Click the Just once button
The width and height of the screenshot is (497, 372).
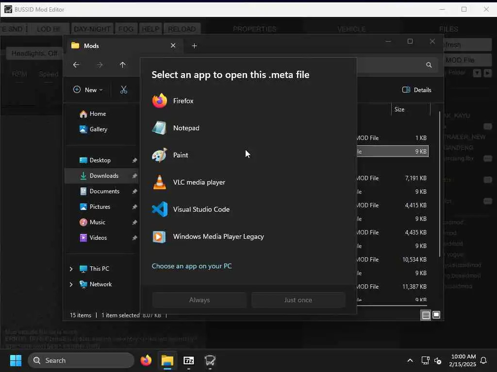click(298, 300)
